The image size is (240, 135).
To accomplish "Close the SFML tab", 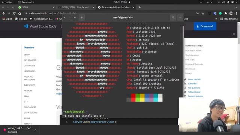I will (54, 7).
